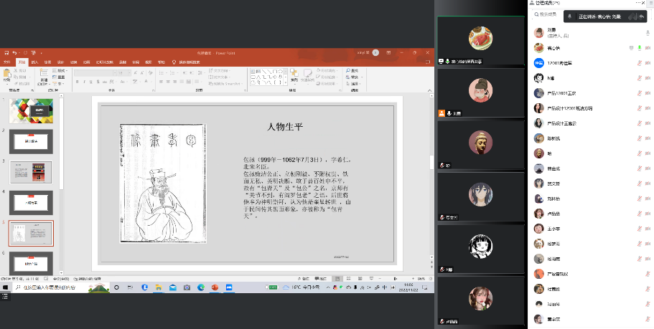This screenshot has width=654, height=329.
Task: Toggle Italic formatting in the font group
Action: 83,81
